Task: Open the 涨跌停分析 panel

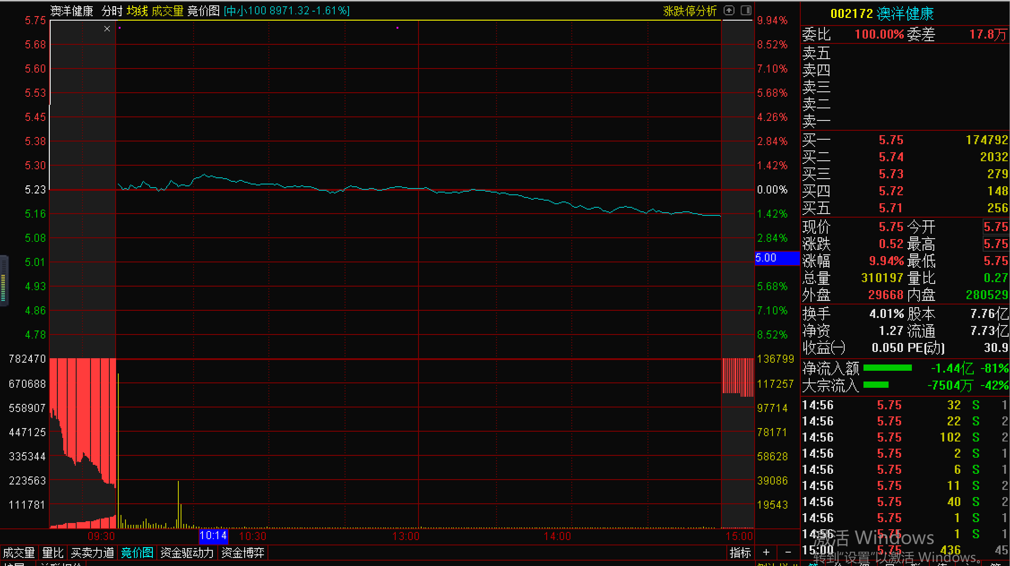Action: pyautogui.click(x=690, y=11)
